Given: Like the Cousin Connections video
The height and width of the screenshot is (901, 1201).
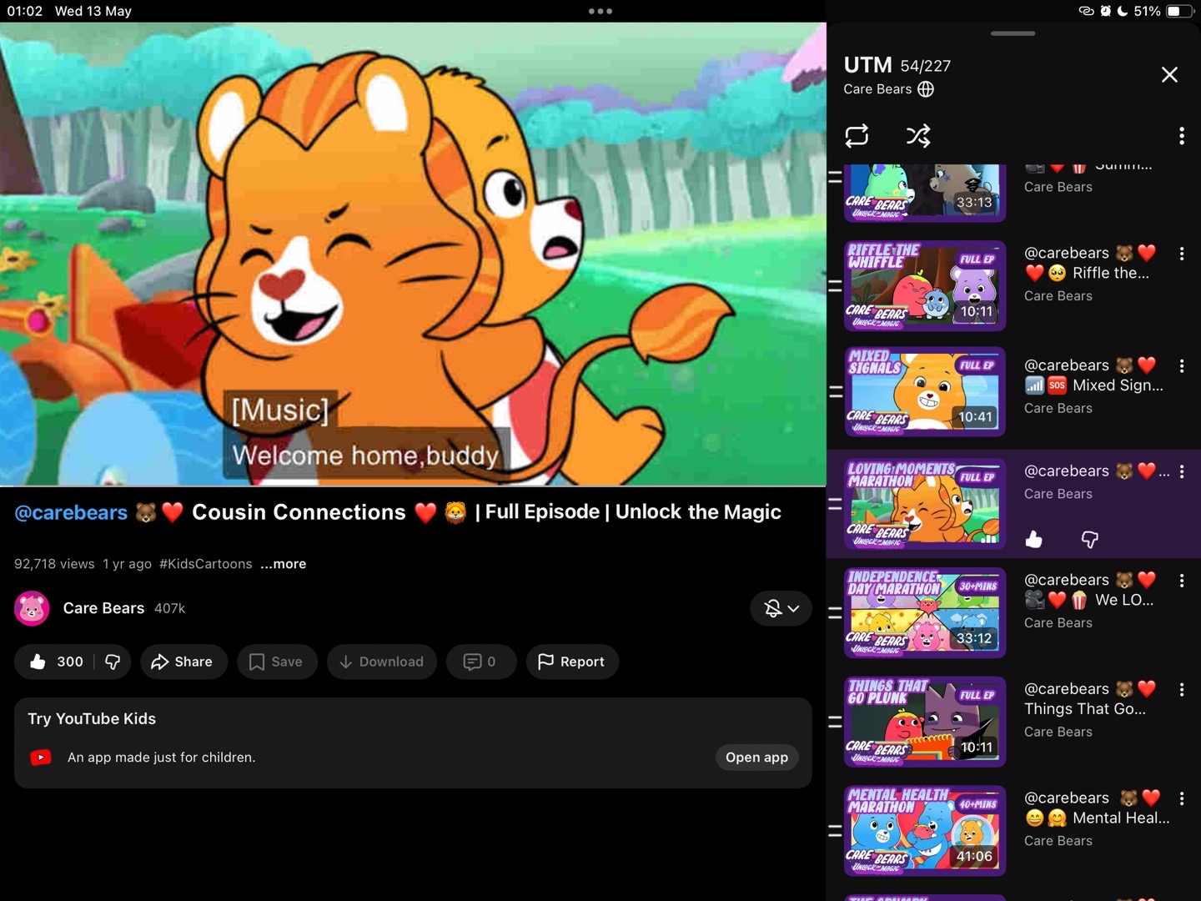Looking at the screenshot, I should click(x=57, y=662).
